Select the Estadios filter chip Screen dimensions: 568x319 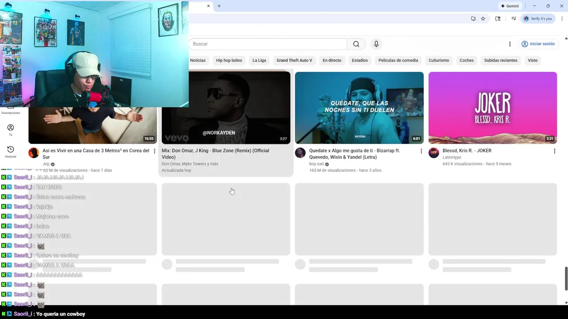click(x=360, y=60)
